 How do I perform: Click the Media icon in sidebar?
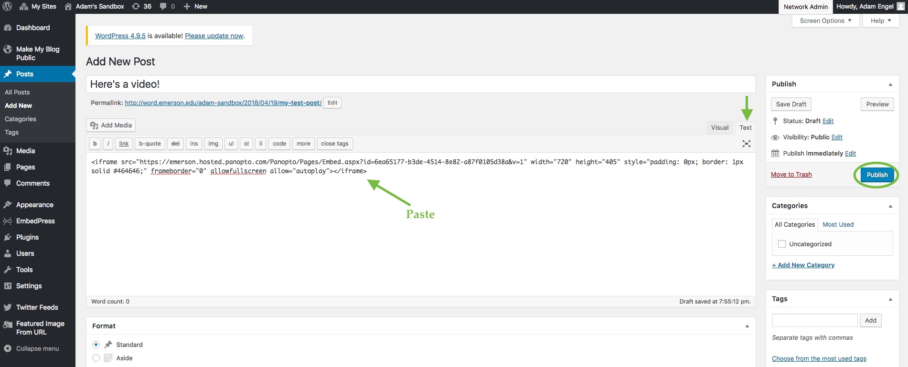pos(8,151)
